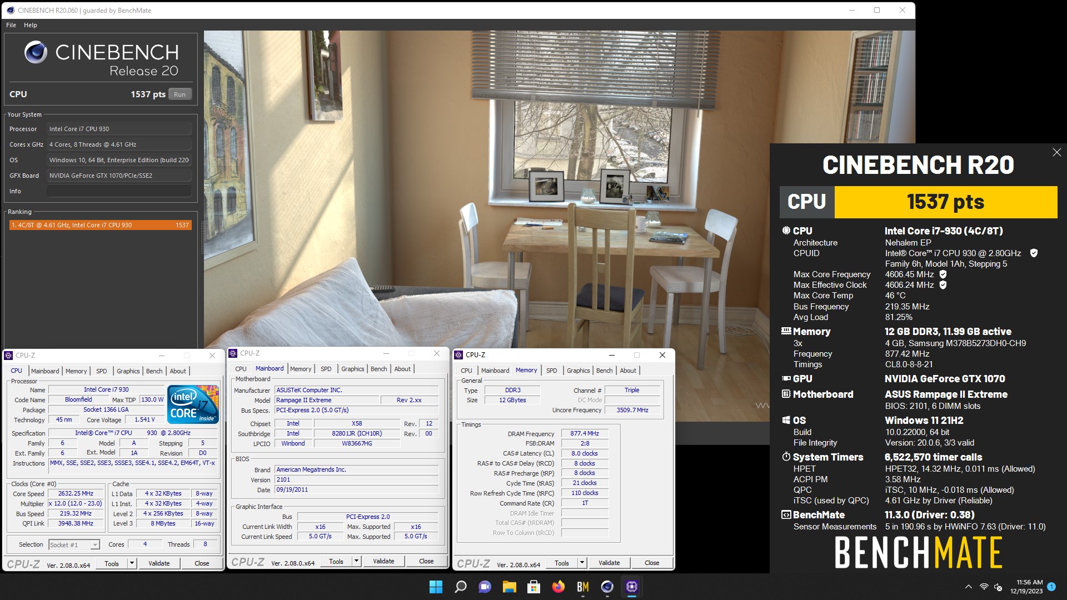The image size is (1067, 600).
Task: Open About tab in left CPU-Z window
Action: click(178, 371)
